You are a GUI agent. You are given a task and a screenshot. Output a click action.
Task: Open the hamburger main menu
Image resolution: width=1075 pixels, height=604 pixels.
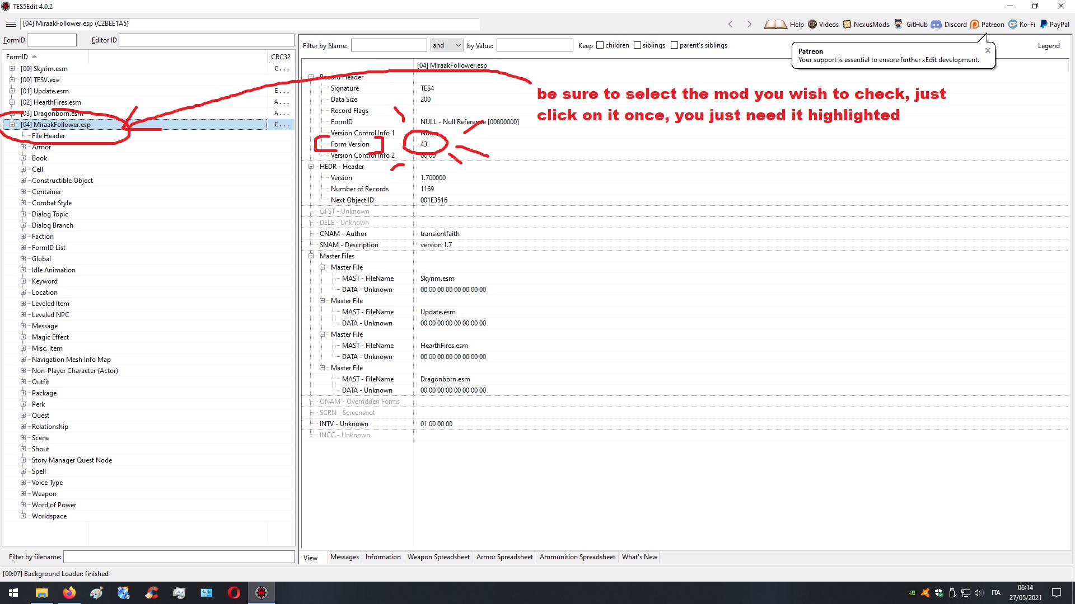point(11,24)
